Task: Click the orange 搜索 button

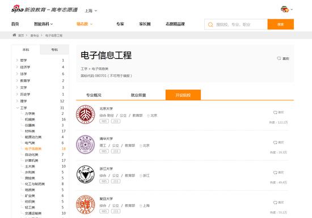Action: pos(281,24)
